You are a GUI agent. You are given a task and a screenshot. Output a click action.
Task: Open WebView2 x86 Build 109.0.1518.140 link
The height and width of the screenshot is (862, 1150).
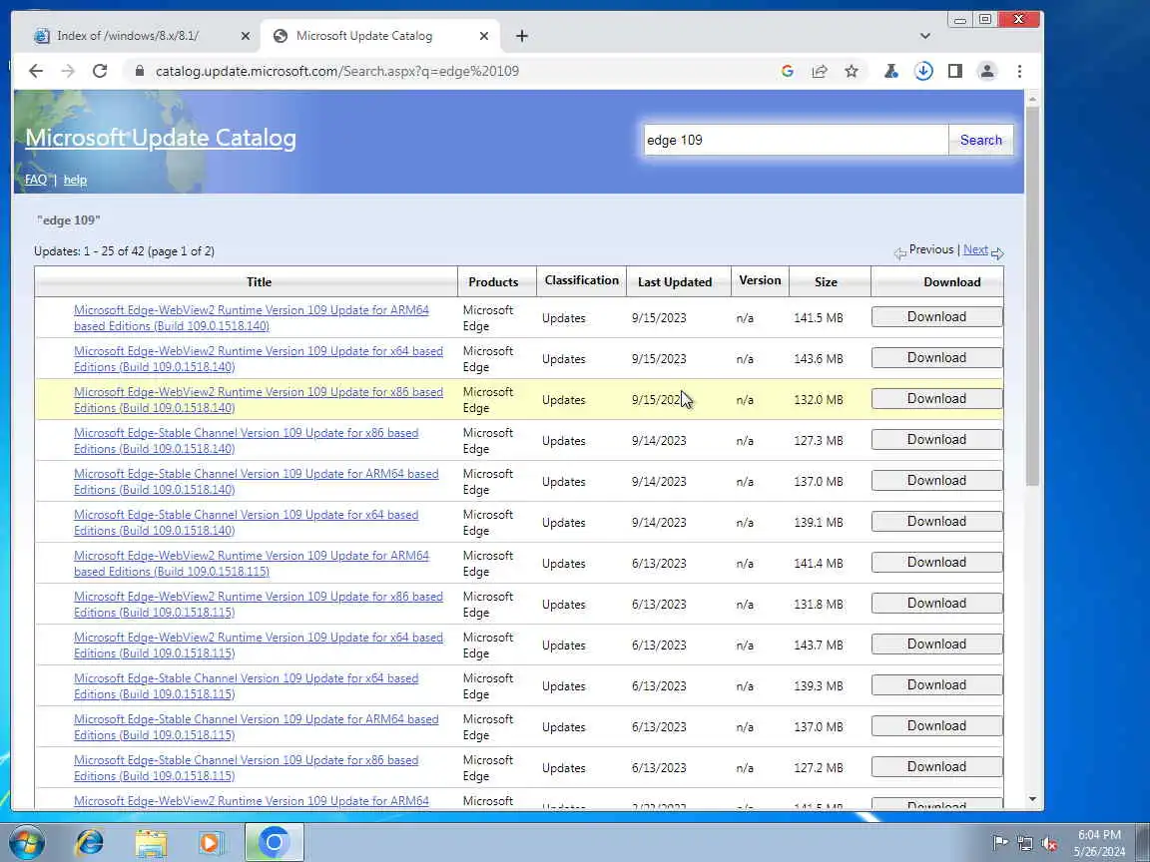click(x=259, y=400)
